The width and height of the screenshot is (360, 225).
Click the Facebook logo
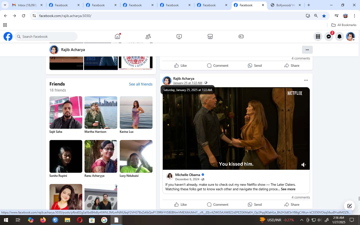coord(8,36)
